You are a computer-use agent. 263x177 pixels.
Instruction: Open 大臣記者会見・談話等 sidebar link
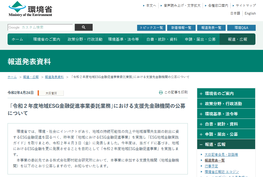(x=221, y=155)
